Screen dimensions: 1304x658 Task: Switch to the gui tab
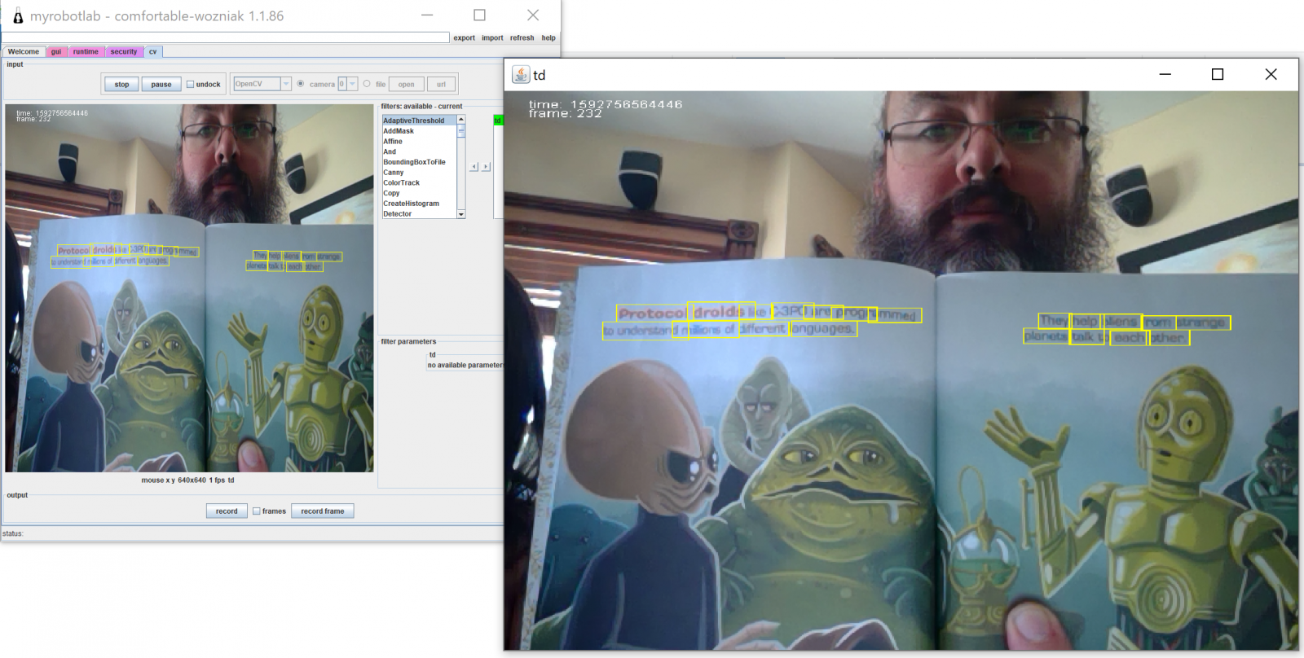(56, 51)
